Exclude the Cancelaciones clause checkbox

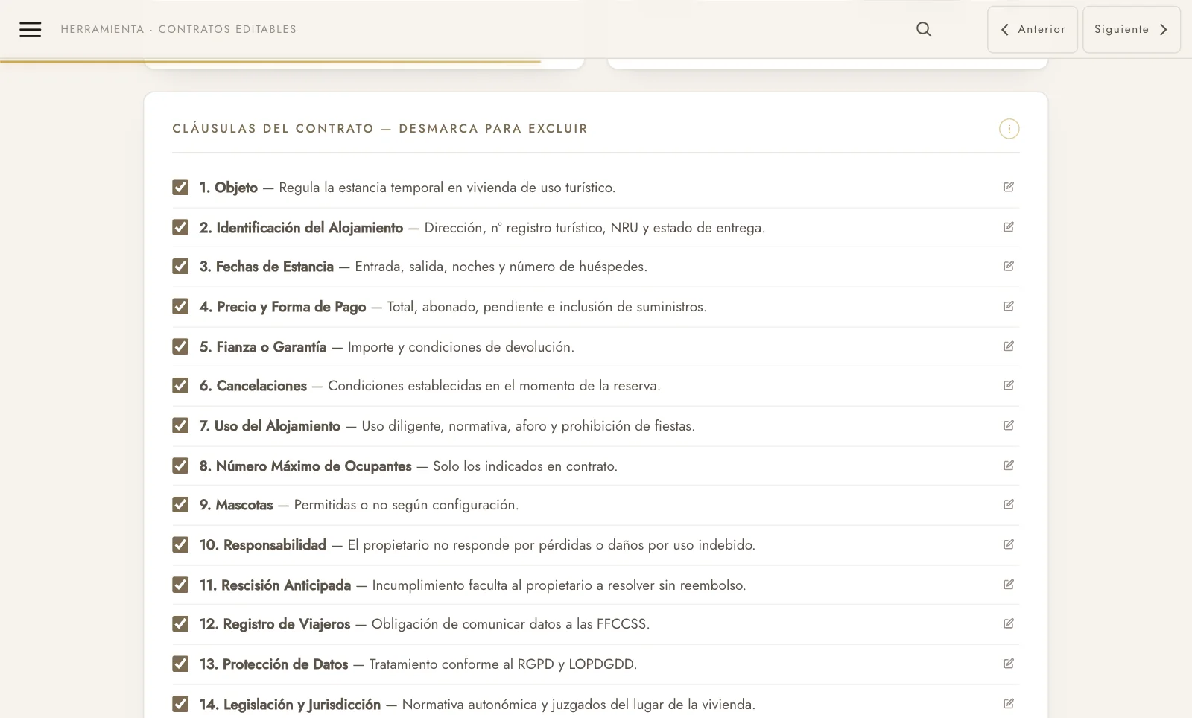click(180, 385)
